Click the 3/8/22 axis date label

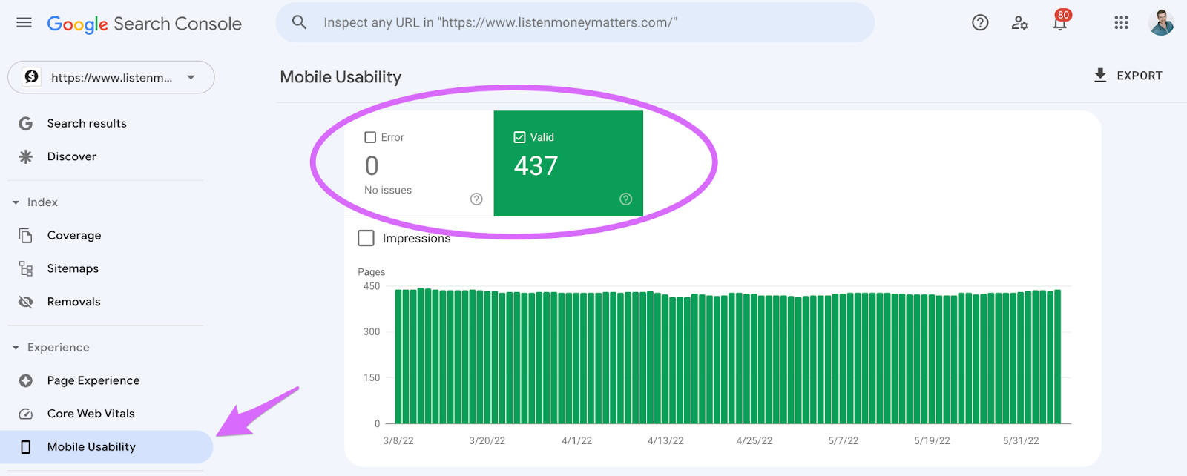tap(398, 440)
